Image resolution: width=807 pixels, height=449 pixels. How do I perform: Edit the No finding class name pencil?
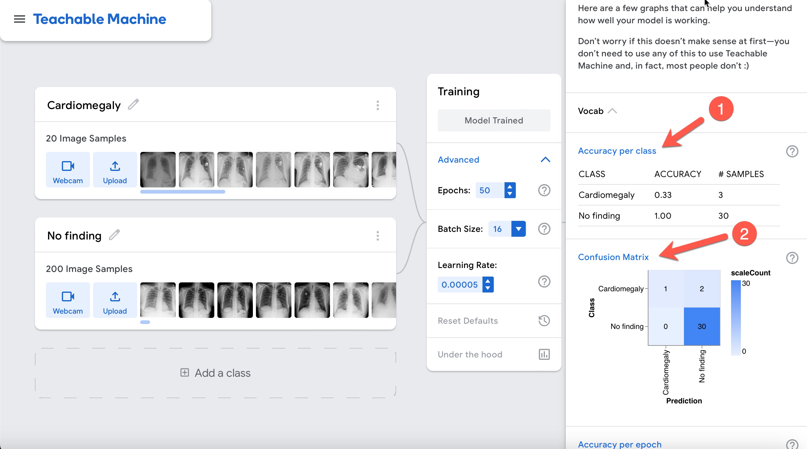coord(114,235)
